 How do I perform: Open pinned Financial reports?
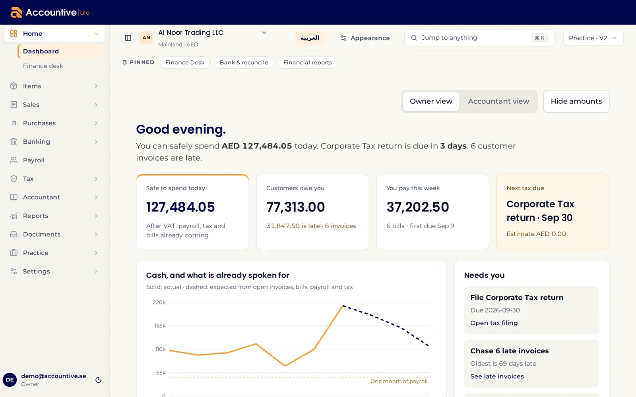click(x=307, y=62)
